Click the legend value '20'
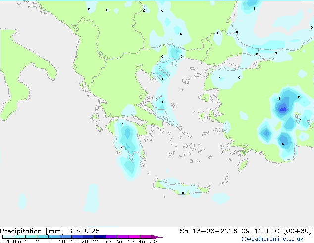 85,241
